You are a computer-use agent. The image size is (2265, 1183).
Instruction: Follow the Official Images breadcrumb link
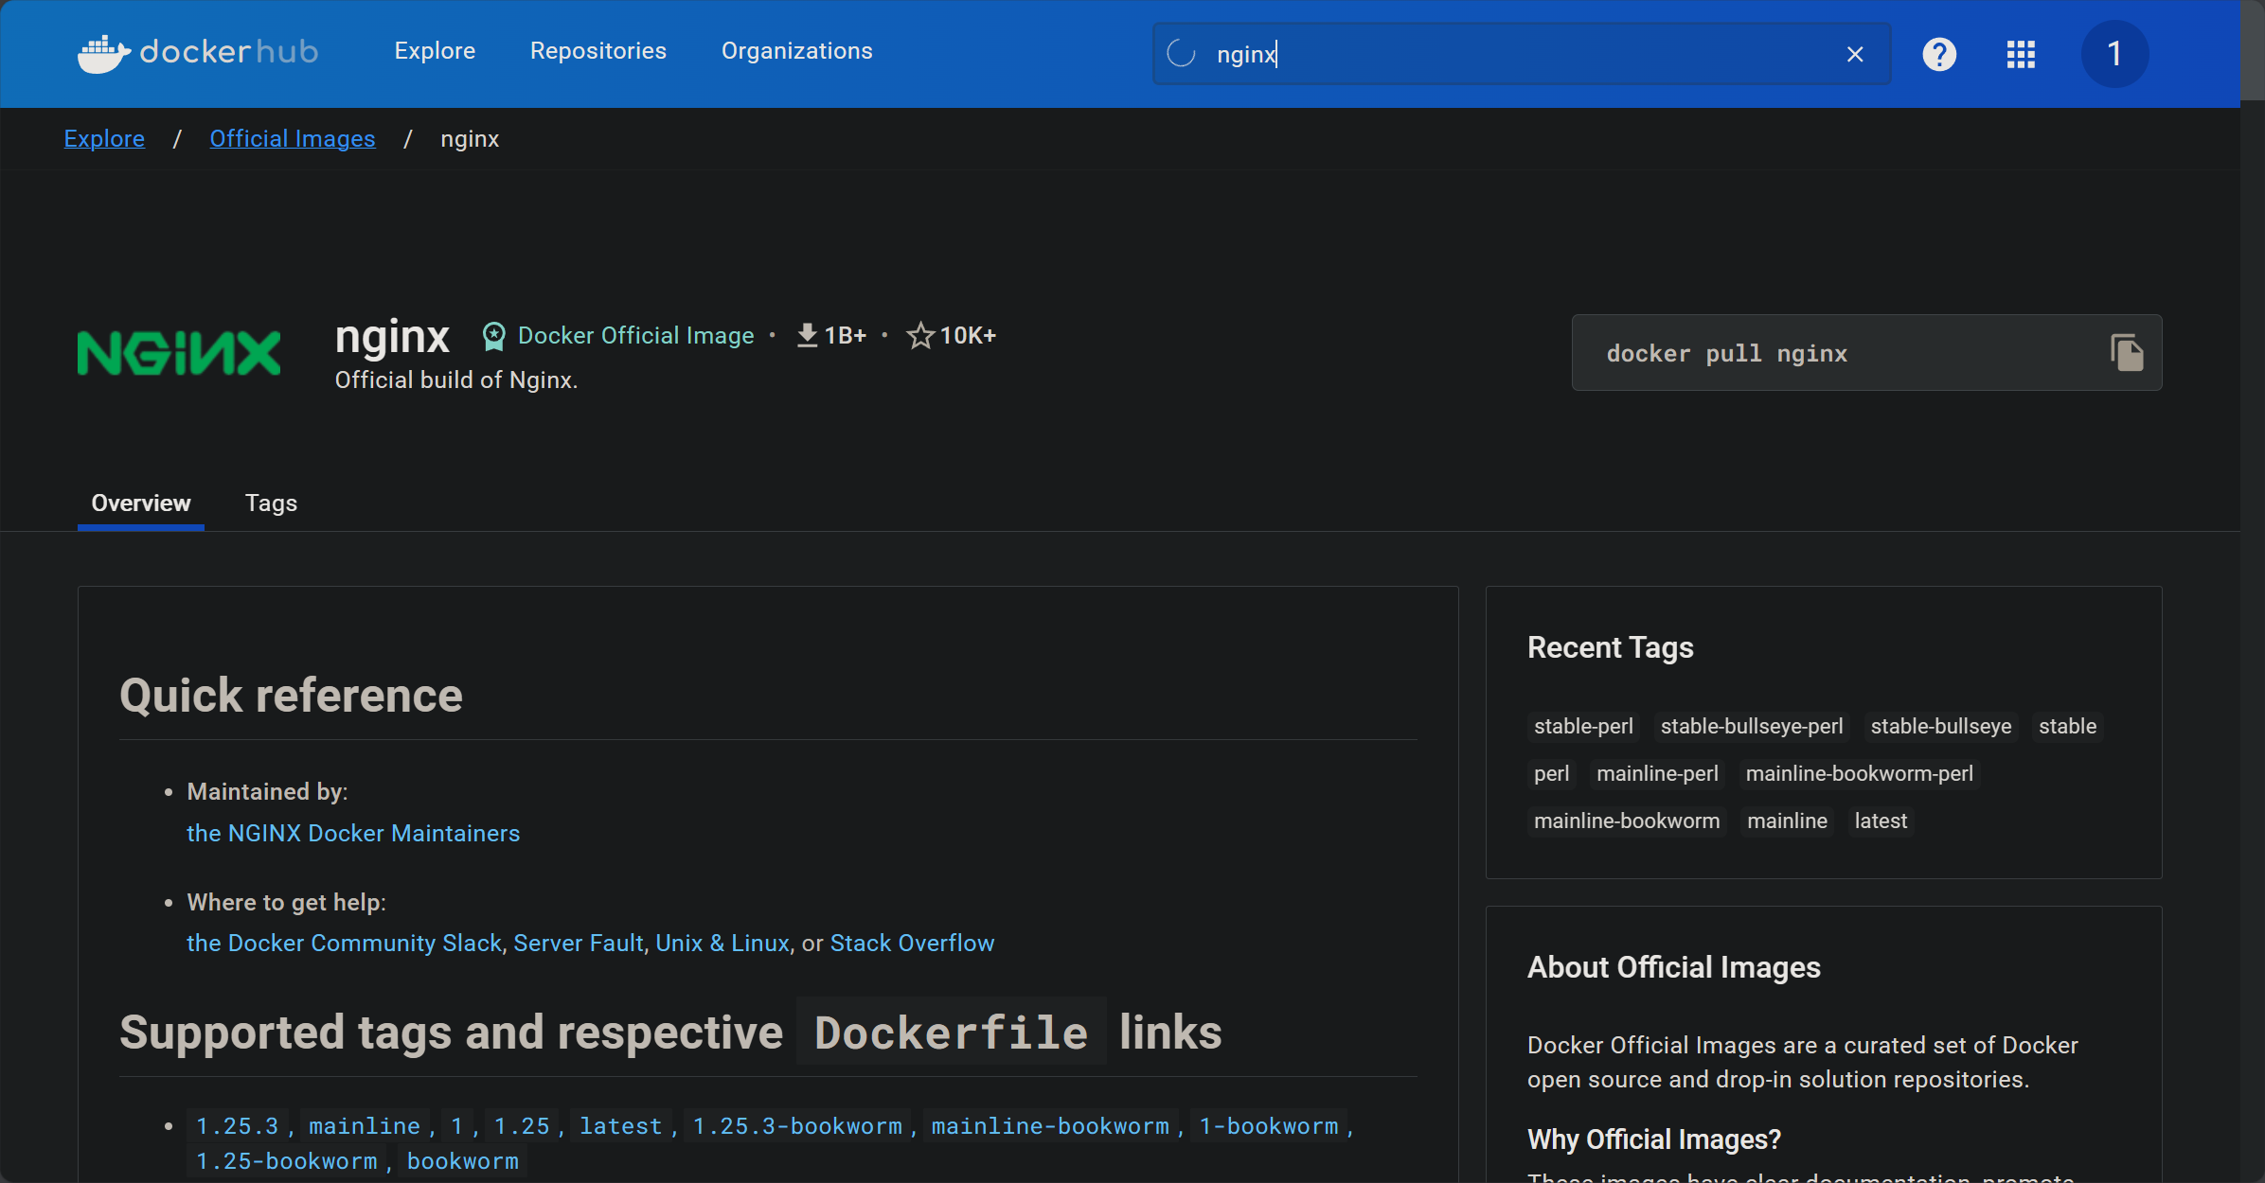click(x=293, y=139)
